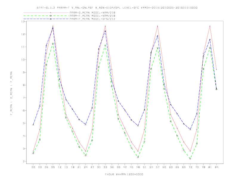Click the x-axis tick label 60

(x=164, y=167)
